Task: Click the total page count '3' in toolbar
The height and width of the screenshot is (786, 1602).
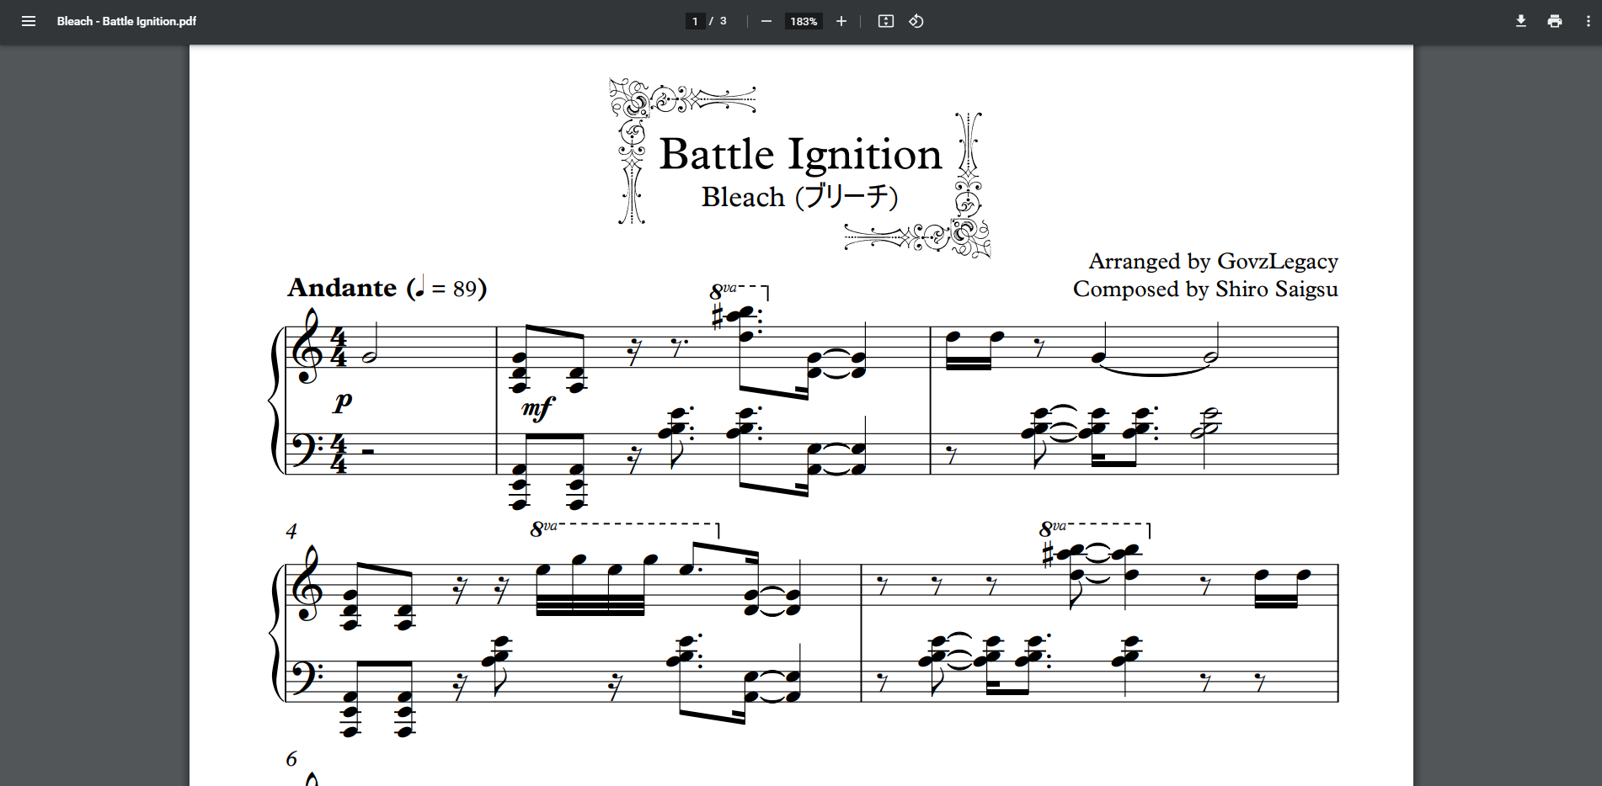Action: pos(723,21)
